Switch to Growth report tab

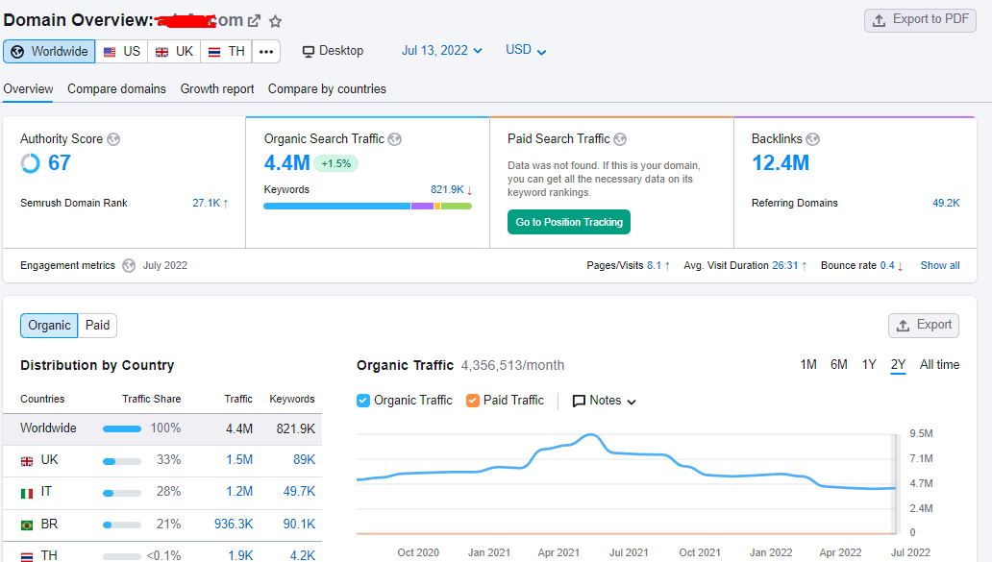click(217, 89)
